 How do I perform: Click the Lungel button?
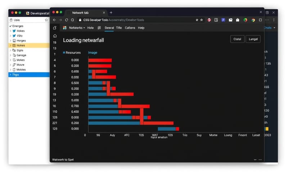[x=253, y=39]
